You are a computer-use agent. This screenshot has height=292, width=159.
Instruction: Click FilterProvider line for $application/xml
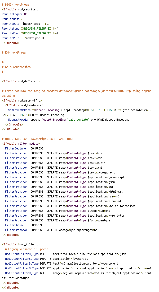pyautogui.click(x=59, y=187)
